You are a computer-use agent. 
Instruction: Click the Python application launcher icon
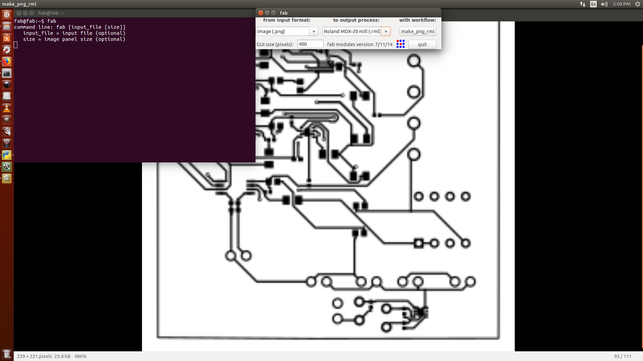7,155
